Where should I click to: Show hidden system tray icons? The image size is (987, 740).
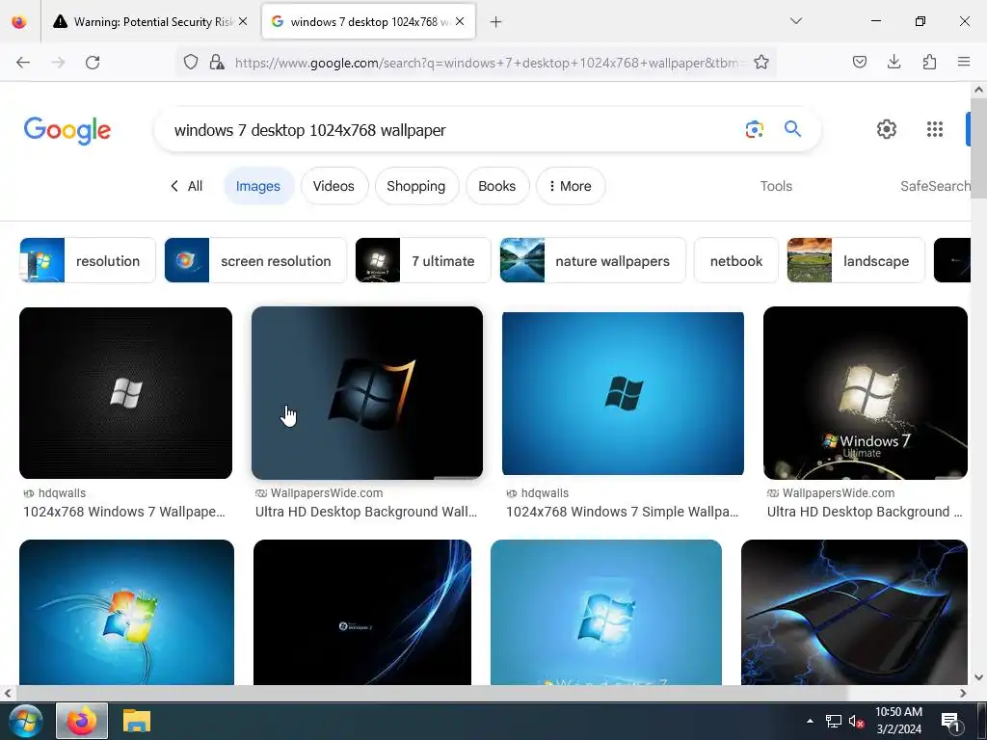tap(810, 721)
